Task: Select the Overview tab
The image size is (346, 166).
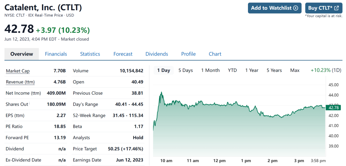Action: pyautogui.click(x=21, y=54)
